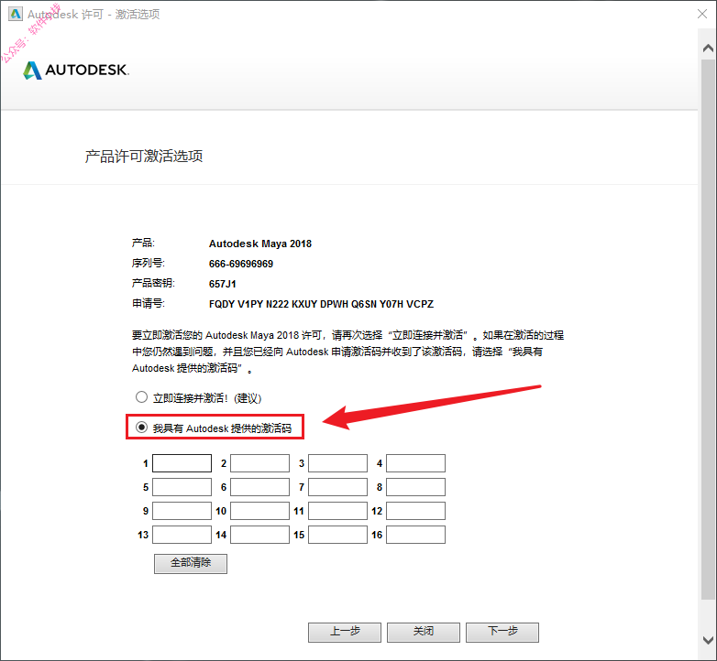The width and height of the screenshot is (717, 661).
Task: Click activation code field 4
Action: [x=415, y=463]
